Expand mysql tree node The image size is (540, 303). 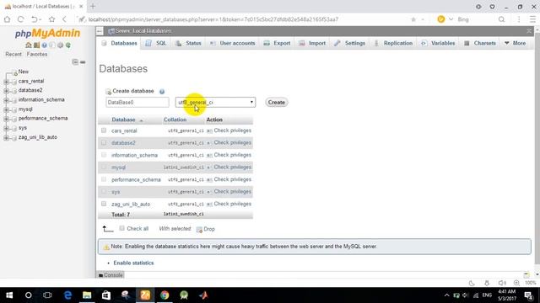[6, 109]
